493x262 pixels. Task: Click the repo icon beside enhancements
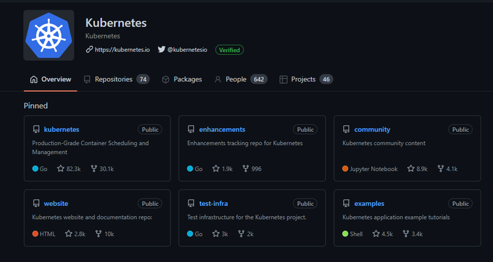pyautogui.click(x=191, y=129)
